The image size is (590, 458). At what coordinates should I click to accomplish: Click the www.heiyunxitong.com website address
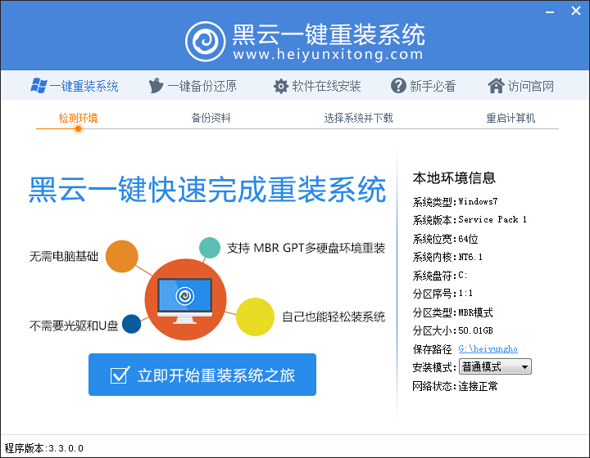[328, 55]
